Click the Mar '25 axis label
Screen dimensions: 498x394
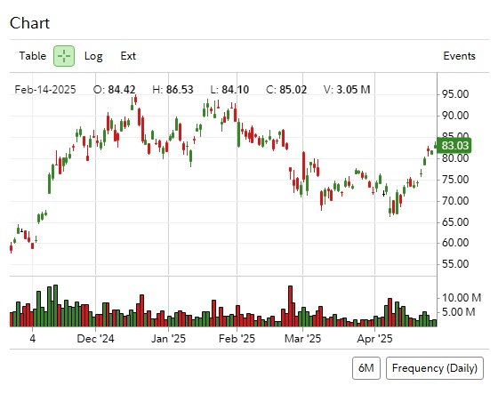[302, 338]
